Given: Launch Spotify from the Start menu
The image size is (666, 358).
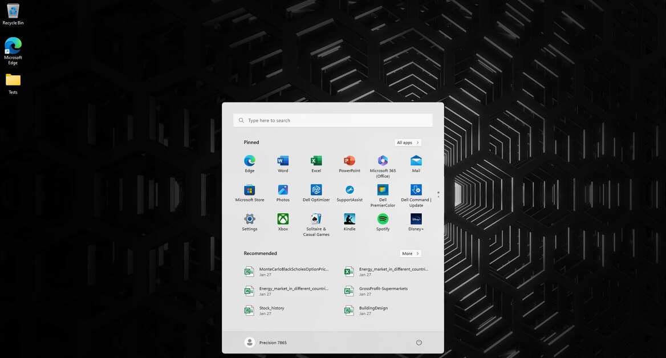Looking at the screenshot, I should 383,222.
